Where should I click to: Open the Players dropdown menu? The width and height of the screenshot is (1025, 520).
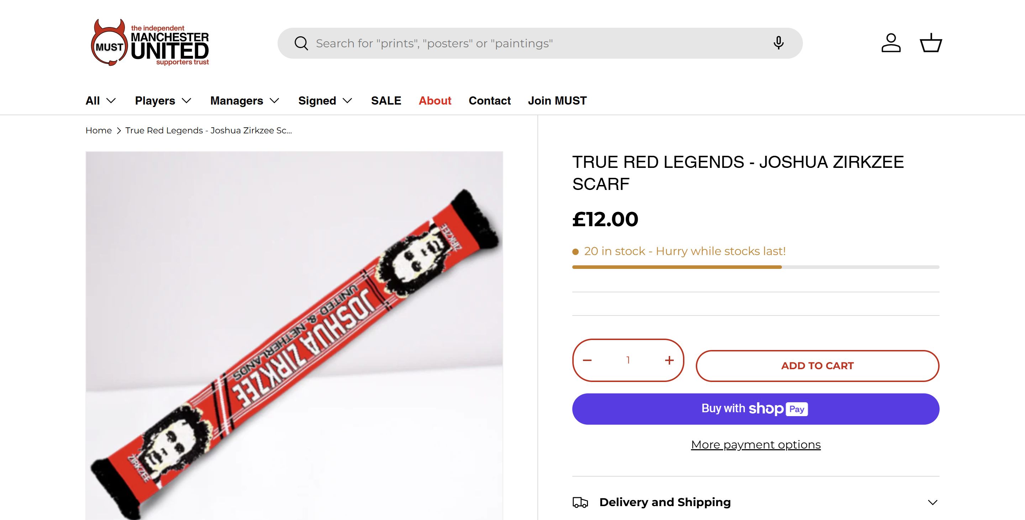click(x=163, y=101)
